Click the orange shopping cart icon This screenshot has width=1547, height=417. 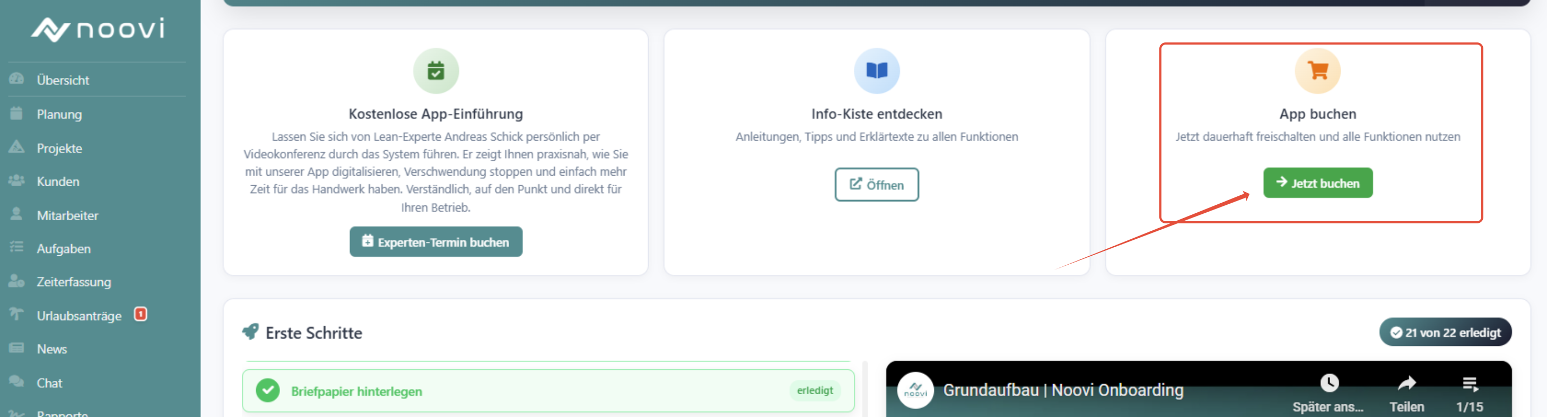pyautogui.click(x=1317, y=71)
